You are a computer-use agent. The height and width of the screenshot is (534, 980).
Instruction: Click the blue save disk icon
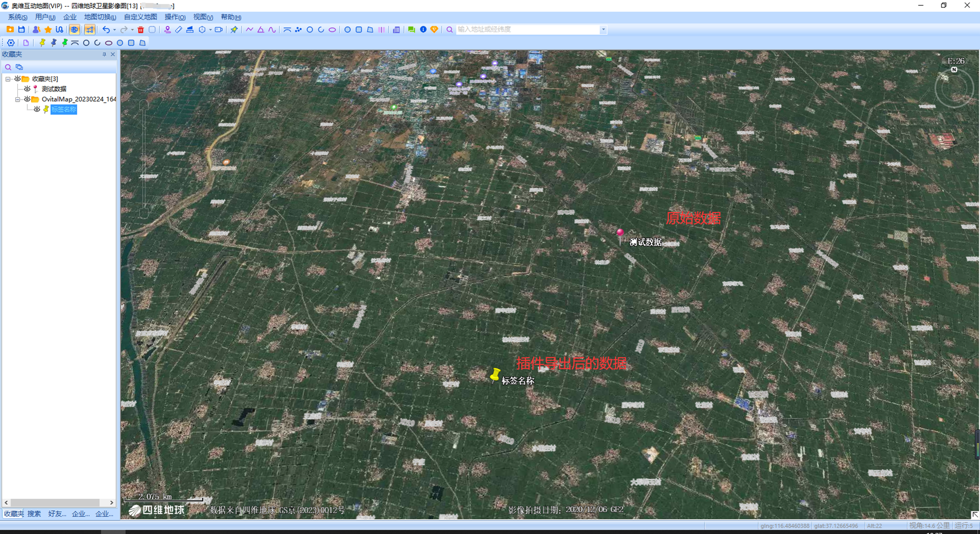click(x=22, y=29)
